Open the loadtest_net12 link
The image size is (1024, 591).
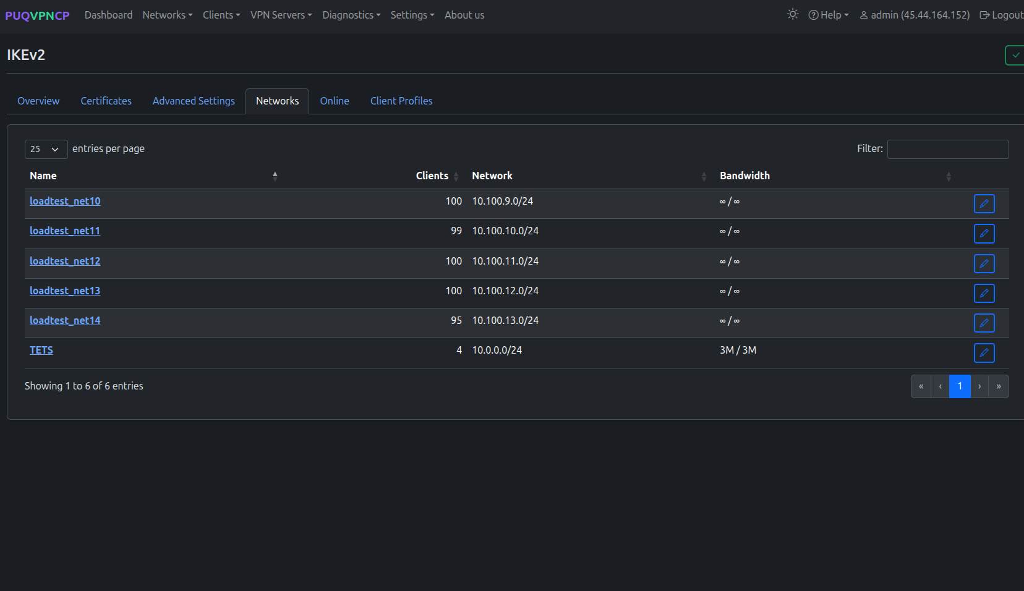pyautogui.click(x=65, y=261)
